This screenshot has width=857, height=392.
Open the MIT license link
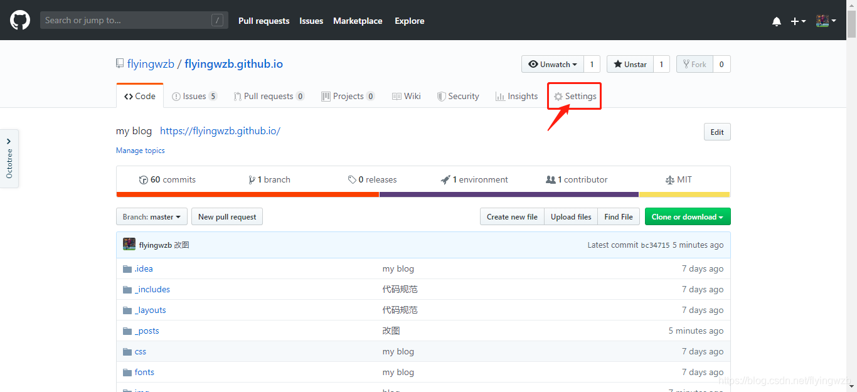(679, 179)
